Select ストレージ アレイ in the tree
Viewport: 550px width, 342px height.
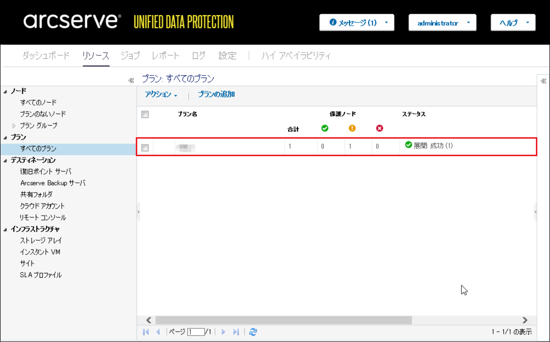pos(41,241)
